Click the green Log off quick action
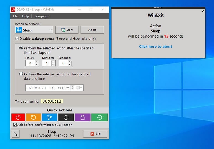This screenshot has width=214, height=149. [x=99, y=117]
